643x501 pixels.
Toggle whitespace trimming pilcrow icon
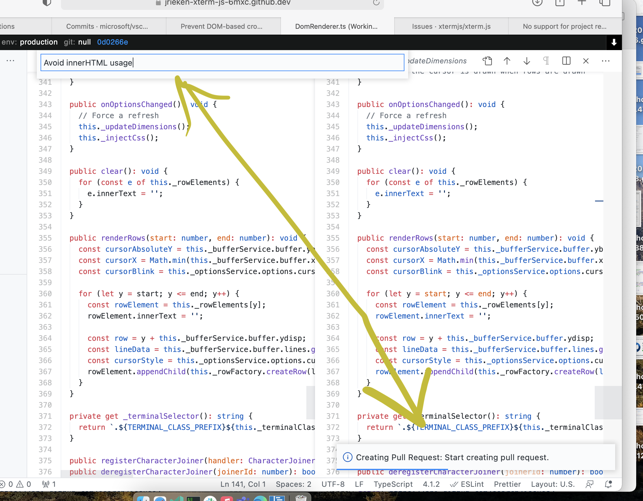click(x=546, y=61)
